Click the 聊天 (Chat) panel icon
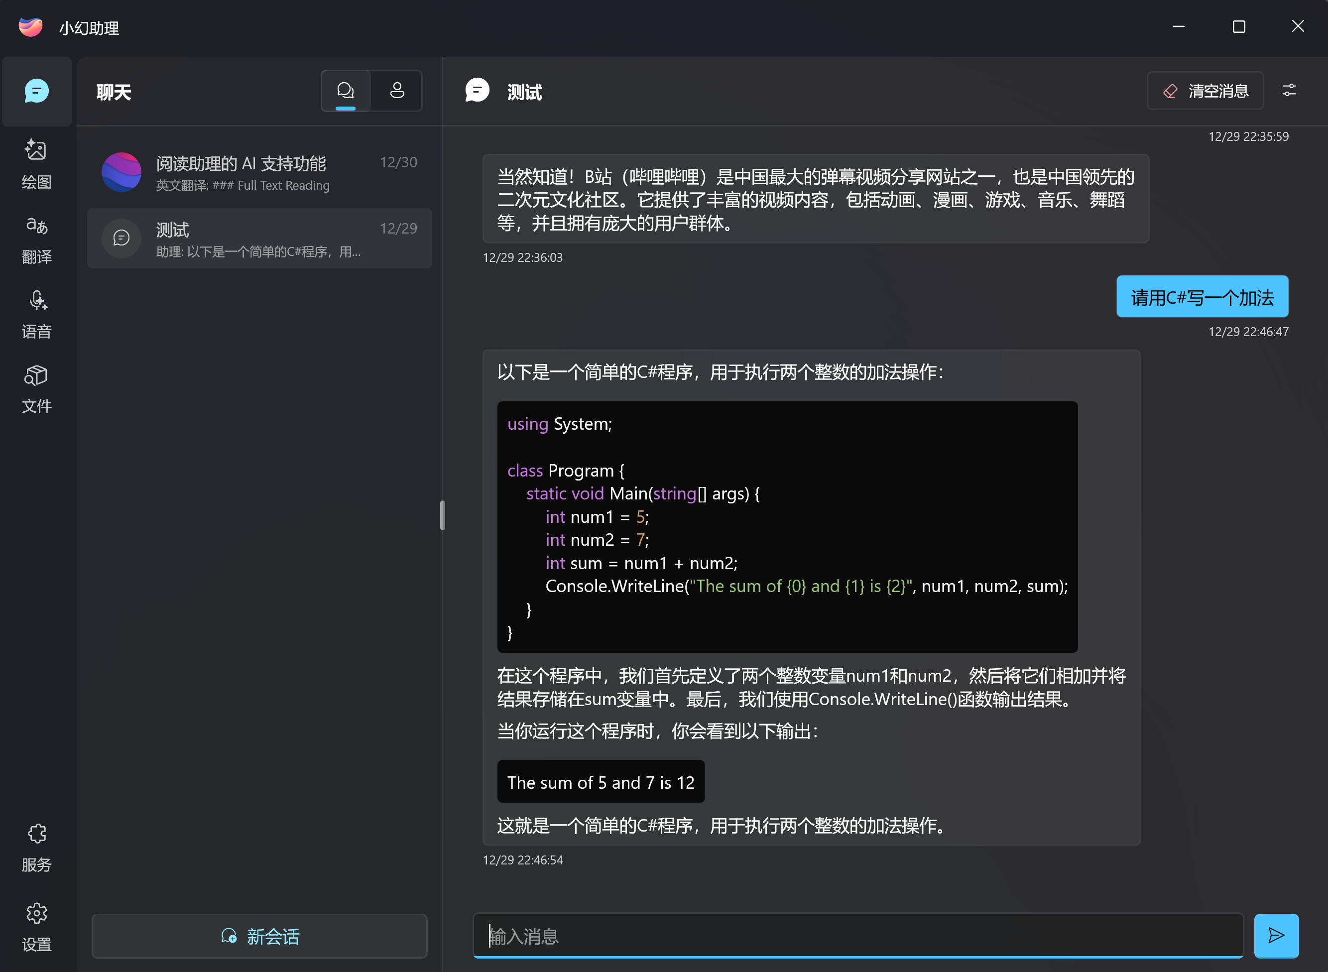Viewport: 1328px width, 972px height. point(36,91)
